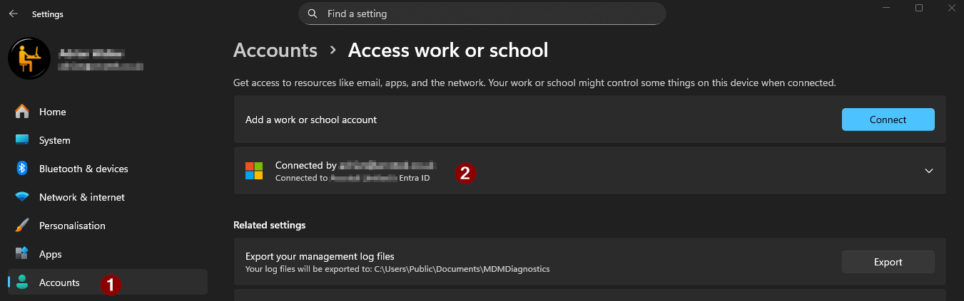Click the Accounts breadcrumb link

point(275,51)
